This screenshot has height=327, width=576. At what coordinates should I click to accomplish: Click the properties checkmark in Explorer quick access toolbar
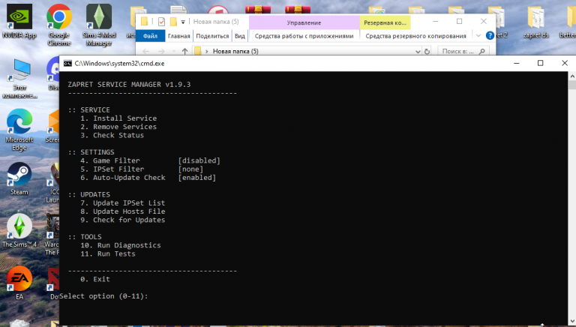point(161,22)
